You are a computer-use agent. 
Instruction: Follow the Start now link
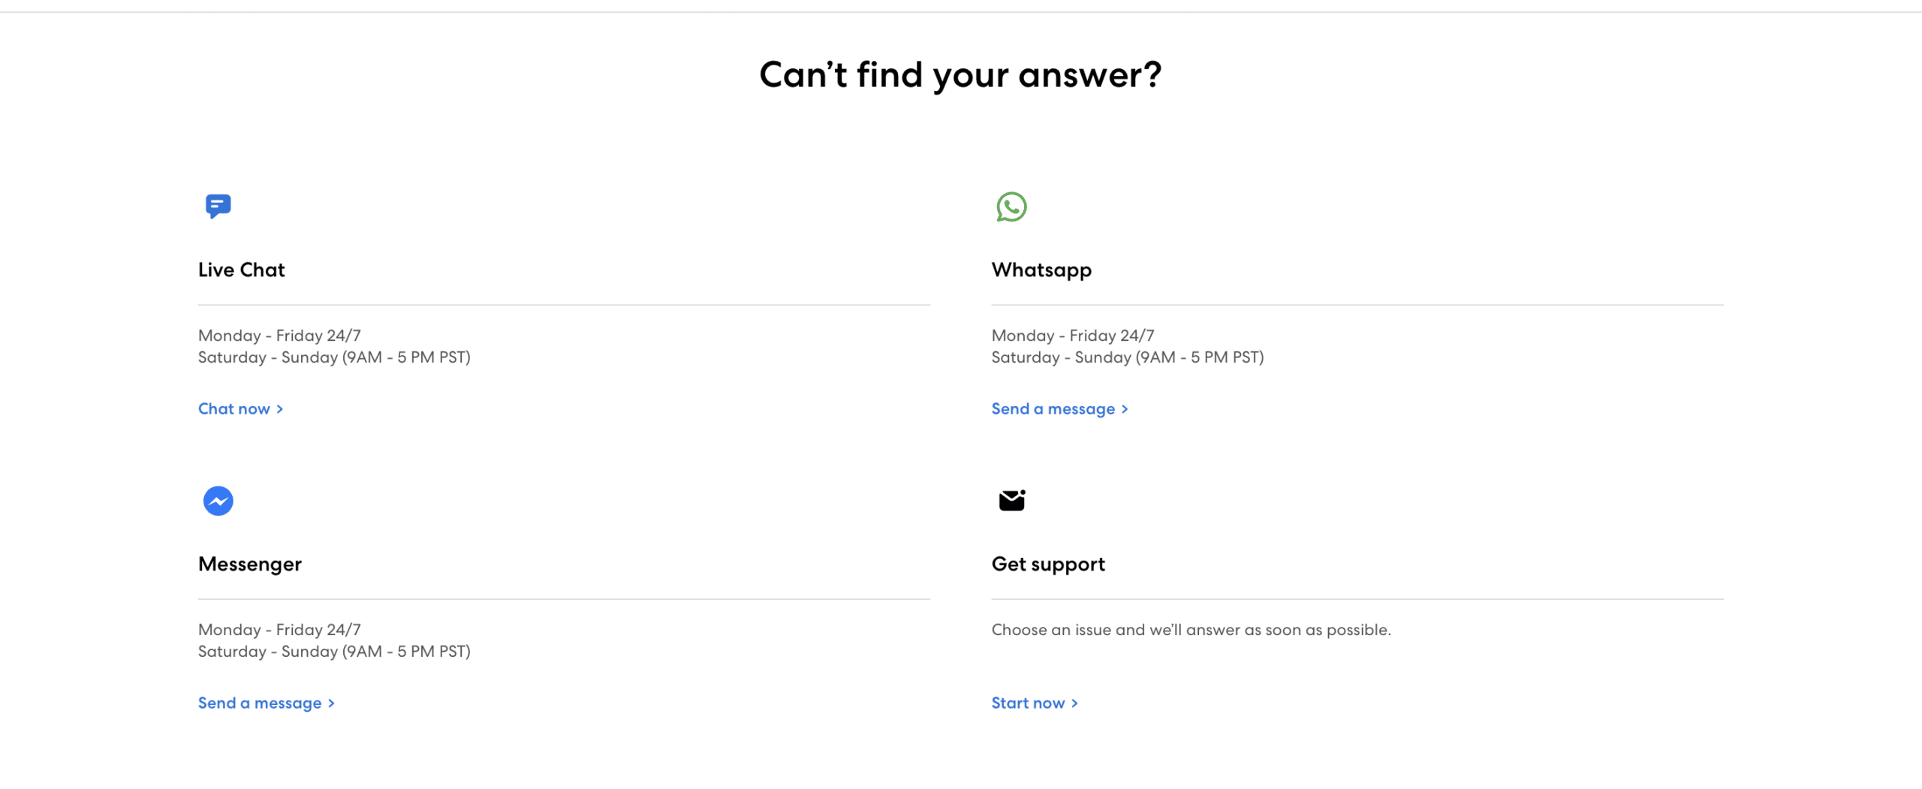[x=1034, y=703]
